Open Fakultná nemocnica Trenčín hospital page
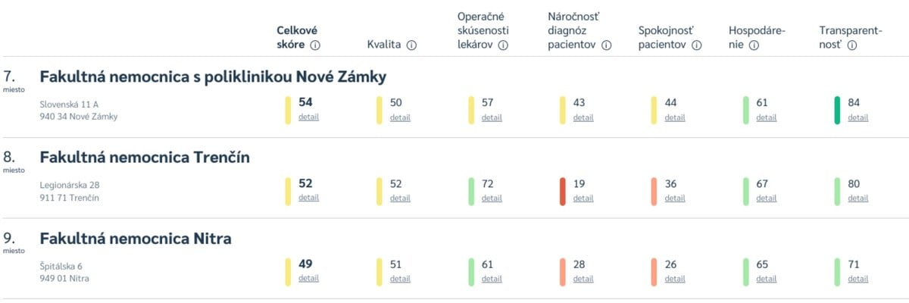The image size is (909, 303). coord(145,158)
